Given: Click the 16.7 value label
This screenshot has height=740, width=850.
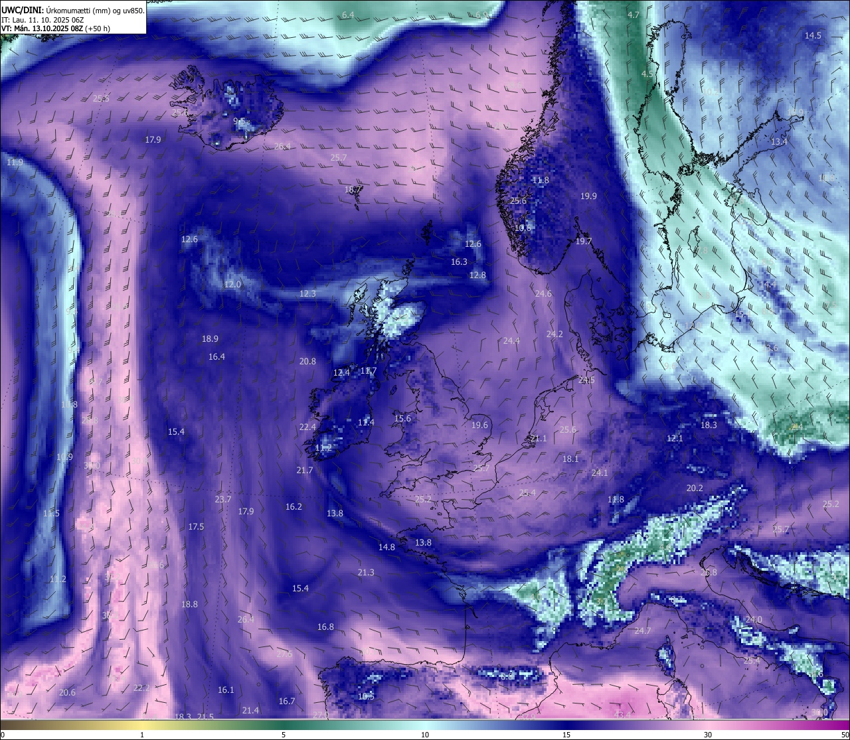Looking at the screenshot, I should (x=287, y=701).
